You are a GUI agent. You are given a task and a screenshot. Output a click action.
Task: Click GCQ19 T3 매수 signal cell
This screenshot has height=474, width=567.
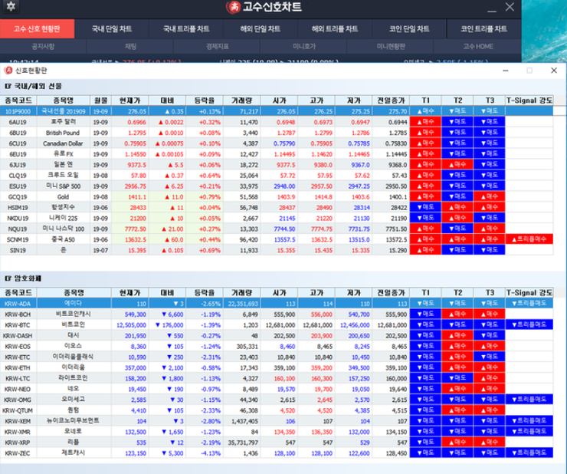click(x=490, y=196)
